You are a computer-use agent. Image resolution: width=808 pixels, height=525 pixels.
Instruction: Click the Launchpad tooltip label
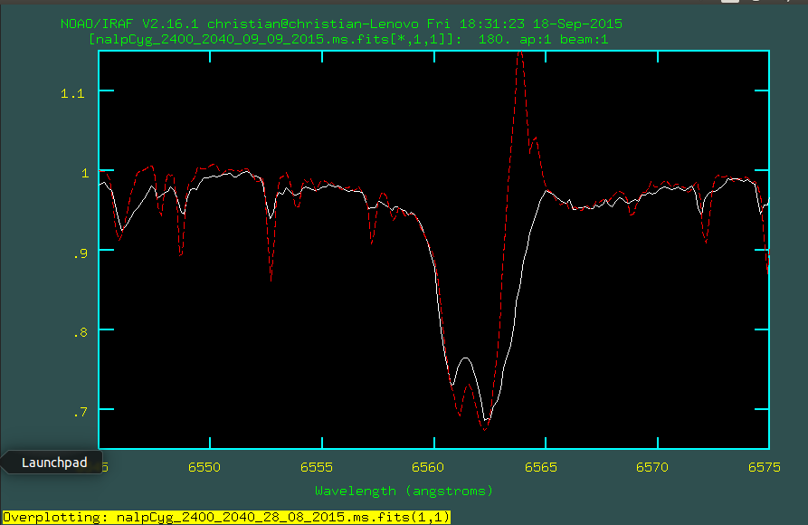point(54,463)
